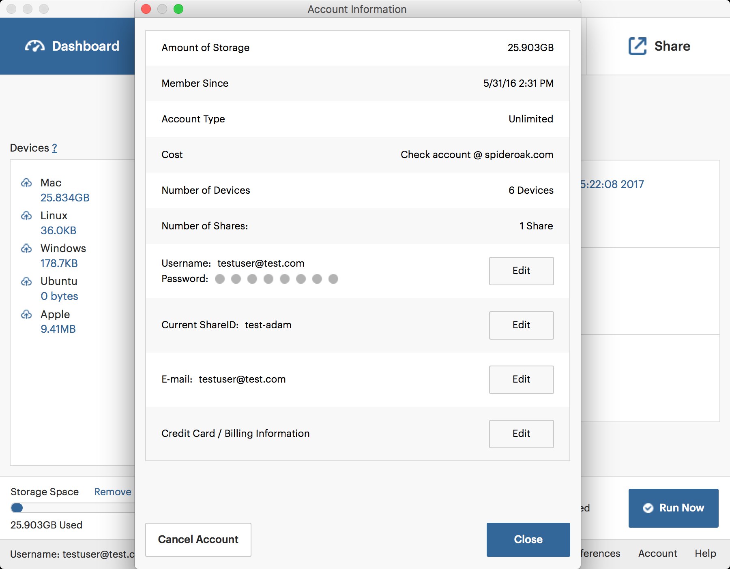Click the storage space usage bar
730x569 pixels.
[73, 508]
